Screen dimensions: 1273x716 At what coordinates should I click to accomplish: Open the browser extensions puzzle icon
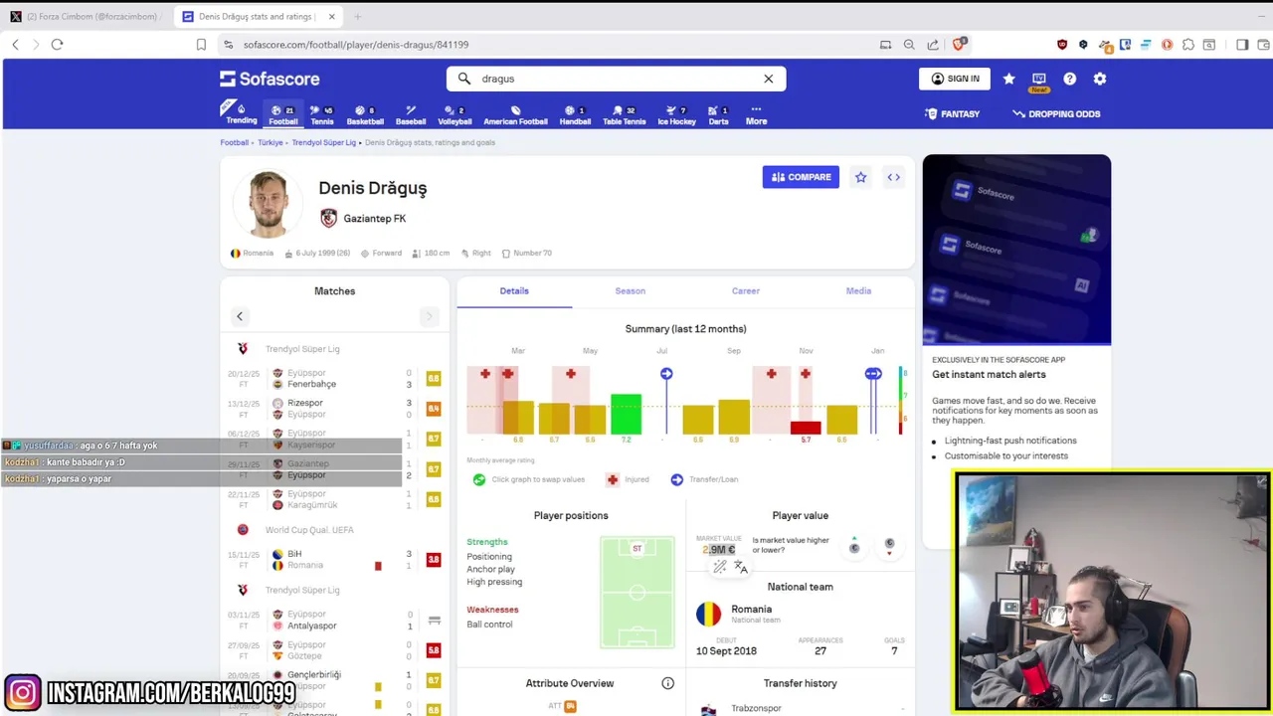point(1187,45)
